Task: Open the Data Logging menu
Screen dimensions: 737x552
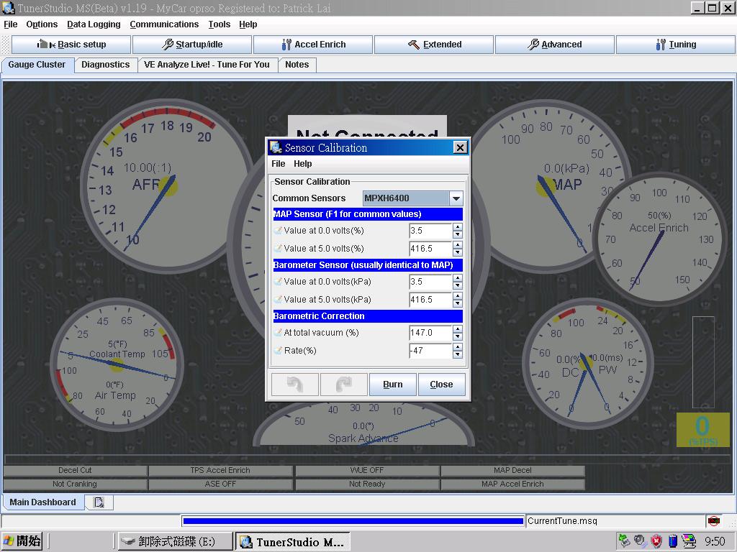Action: click(x=94, y=24)
